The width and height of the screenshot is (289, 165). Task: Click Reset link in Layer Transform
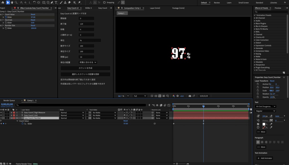pyautogui.click(x=272, y=81)
